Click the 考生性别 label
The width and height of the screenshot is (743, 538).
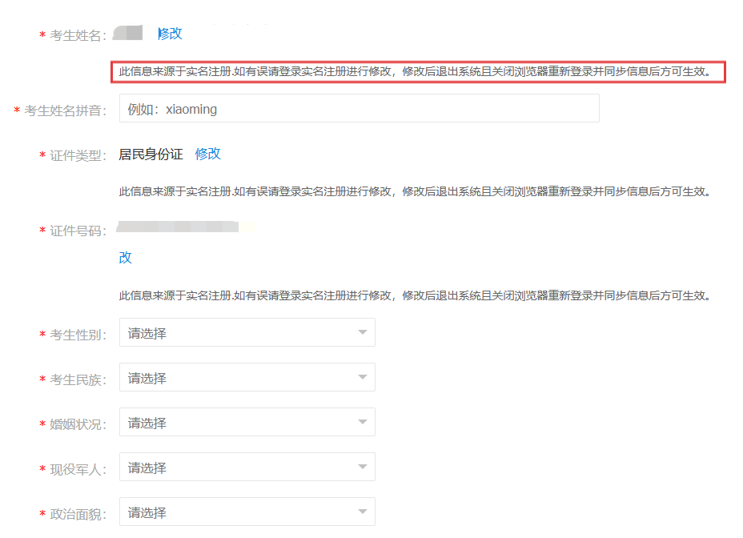click(x=78, y=335)
